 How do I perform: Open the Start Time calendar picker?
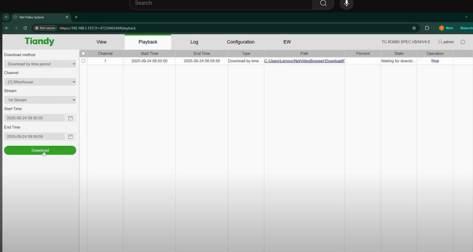pos(70,118)
